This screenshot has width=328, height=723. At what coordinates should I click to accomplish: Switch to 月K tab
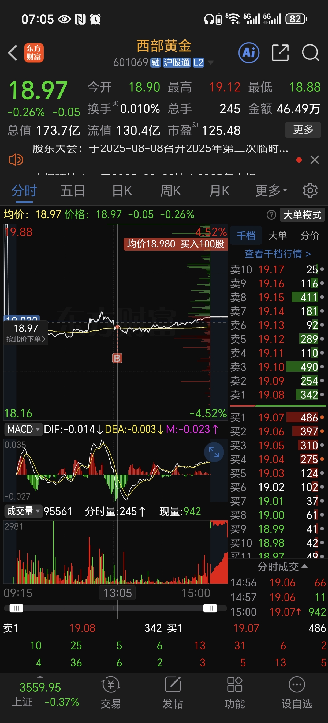(219, 191)
